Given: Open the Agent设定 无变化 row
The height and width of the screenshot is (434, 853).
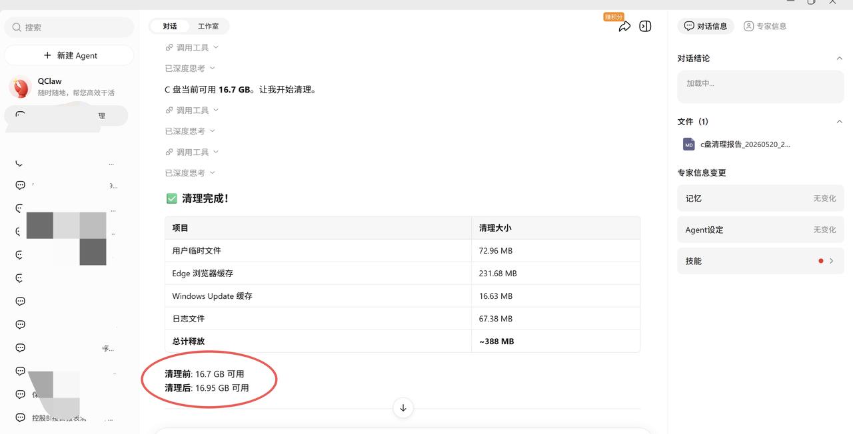Looking at the screenshot, I should click(760, 230).
